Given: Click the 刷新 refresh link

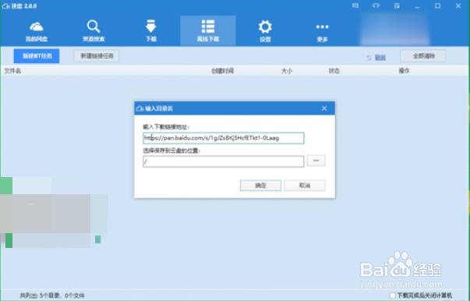Looking at the screenshot, I should [380, 58].
